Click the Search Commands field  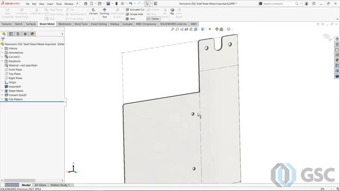[x=279, y=4]
